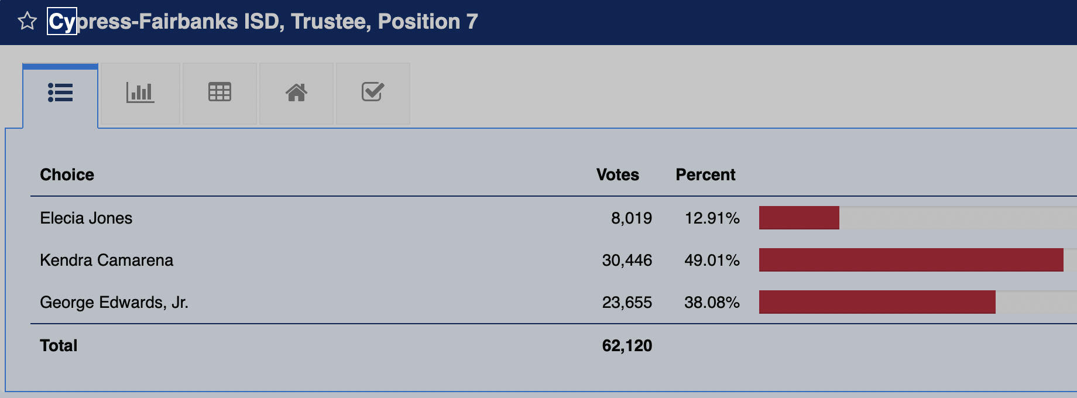The image size is (1077, 398).
Task: Click the 30,446 vote count
Action: [x=627, y=260]
